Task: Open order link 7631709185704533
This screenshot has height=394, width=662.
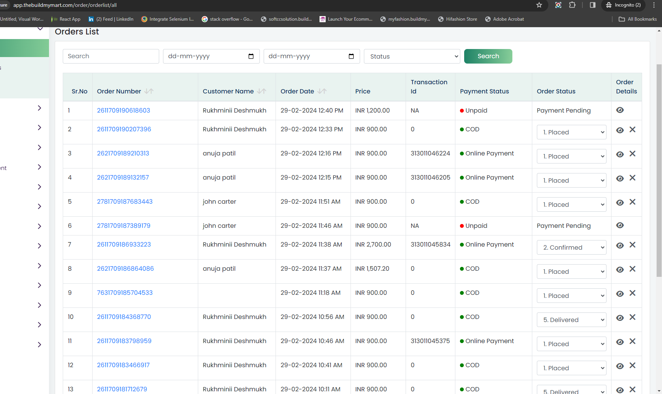Action: tap(125, 293)
